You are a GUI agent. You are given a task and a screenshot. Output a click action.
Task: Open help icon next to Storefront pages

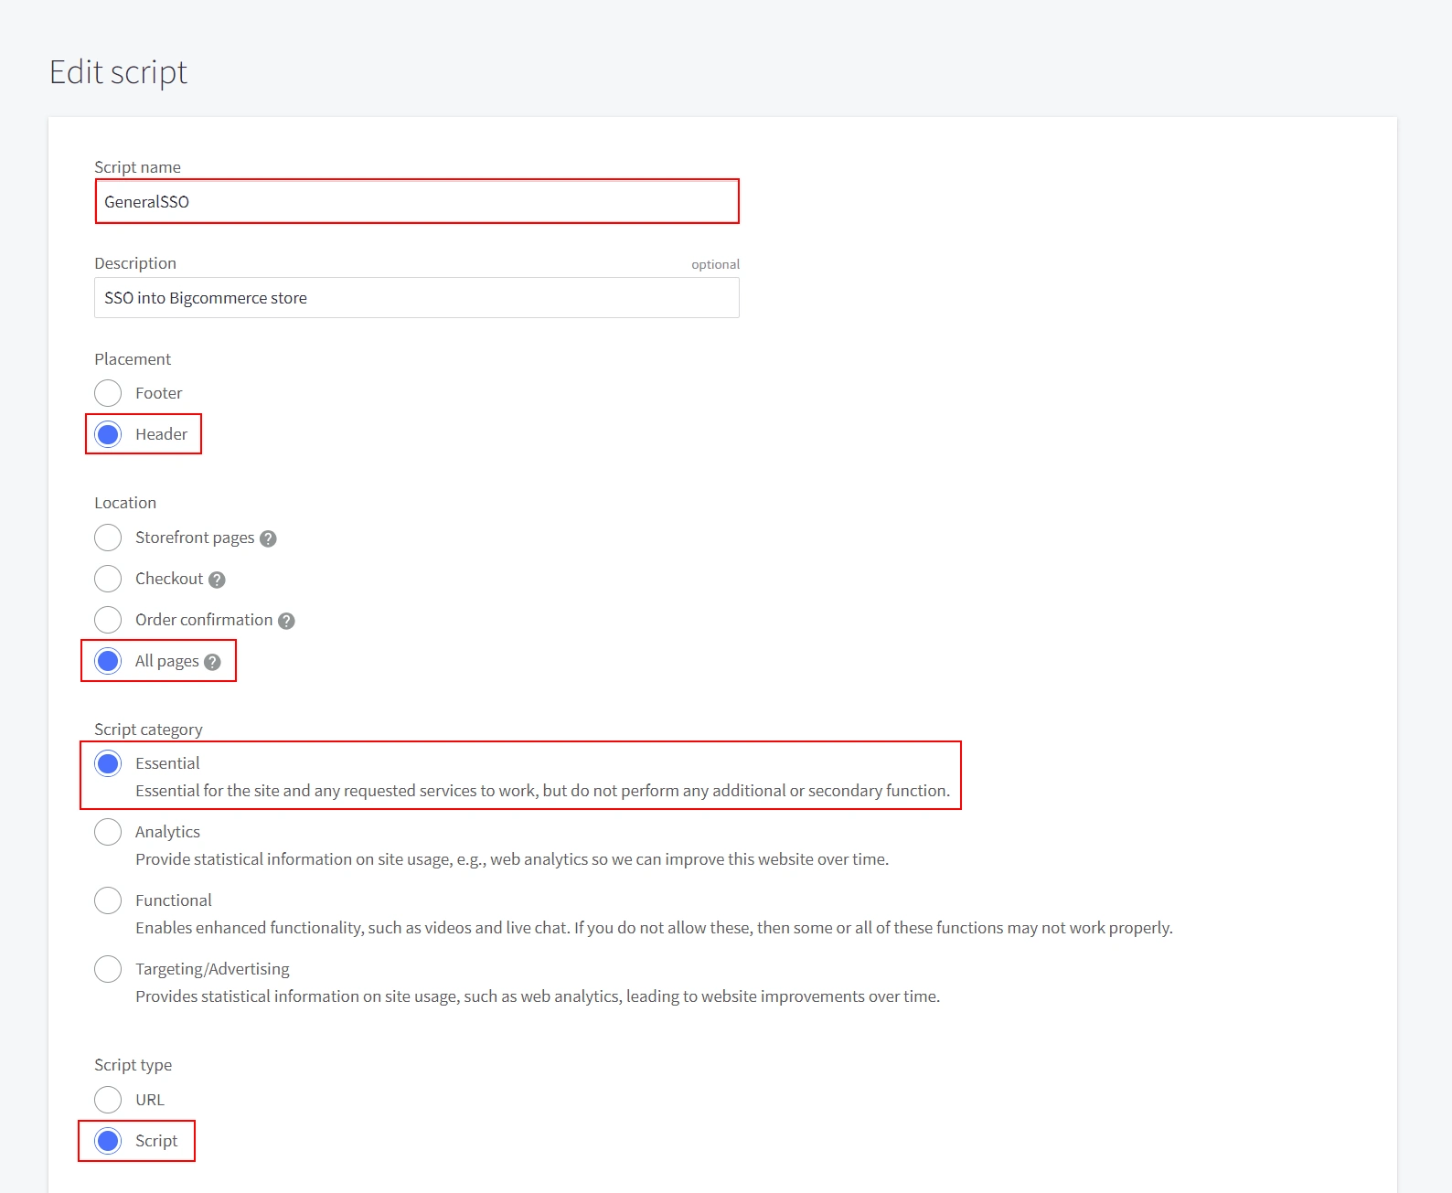coord(268,538)
